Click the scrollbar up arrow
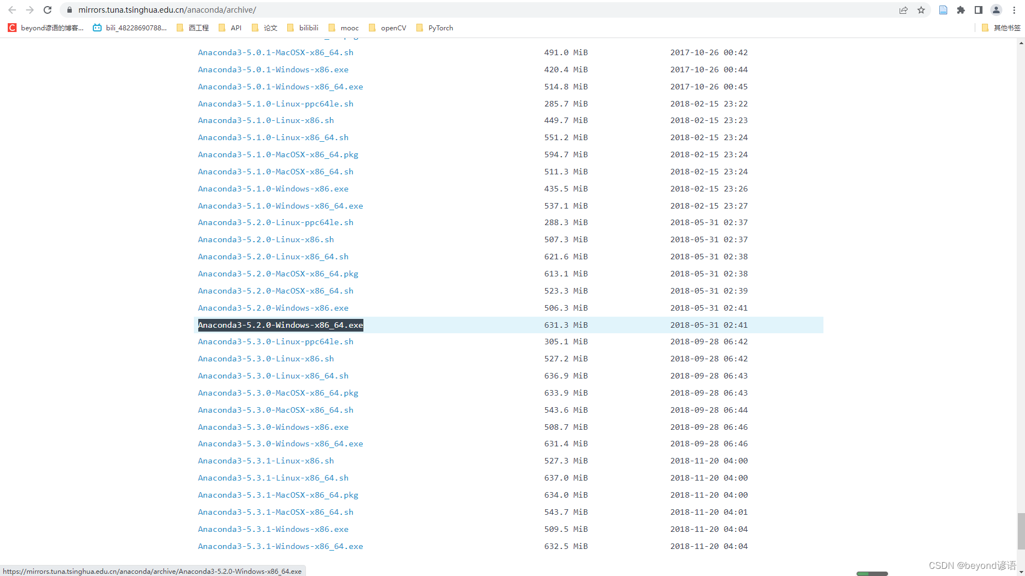The width and height of the screenshot is (1025, 576). [x=1021, y=42]
